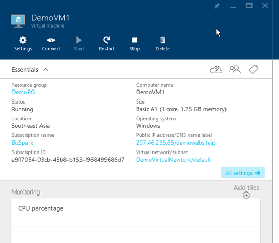
Task: Open the BizSpark subscription link
Action: point(22,143)
